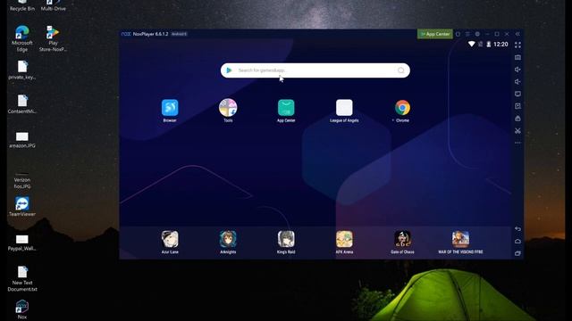Launch the App Center home screen icon
572x321 pixels.
286,108
